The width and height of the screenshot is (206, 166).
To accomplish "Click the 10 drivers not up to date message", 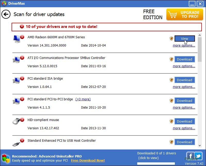I will 62,27.
